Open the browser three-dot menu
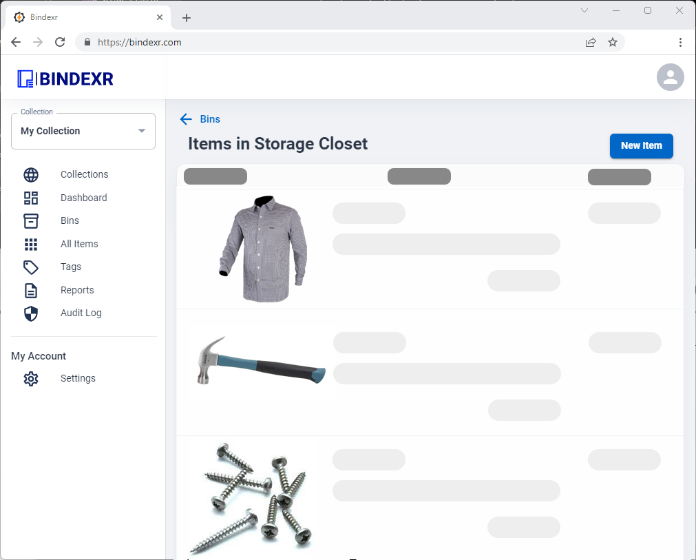The width and height of the screenshot is (696, 560). (680, 42)
